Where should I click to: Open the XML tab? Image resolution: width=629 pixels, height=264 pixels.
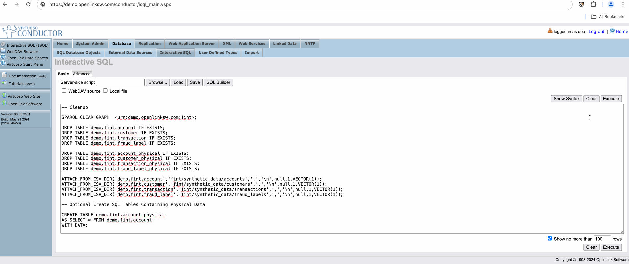tap(227, 44)
